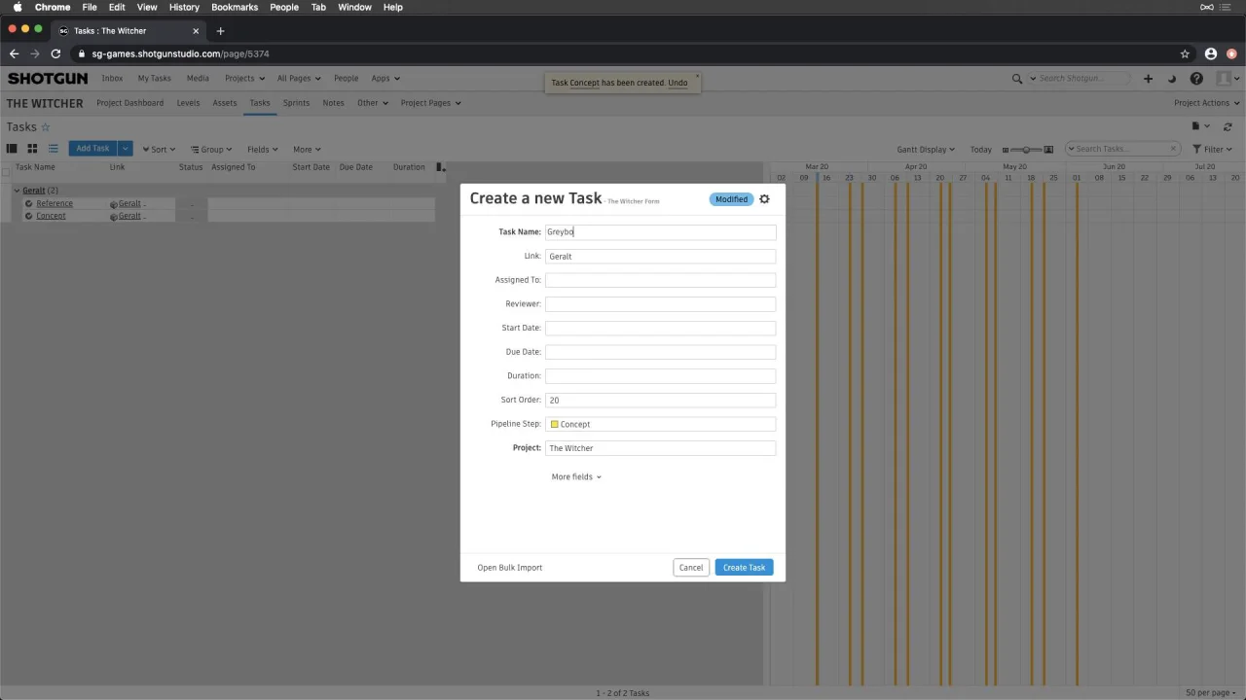Screen dimensions: 1246x700
Task: Open the Group dropdown
Action: [211, 150]
